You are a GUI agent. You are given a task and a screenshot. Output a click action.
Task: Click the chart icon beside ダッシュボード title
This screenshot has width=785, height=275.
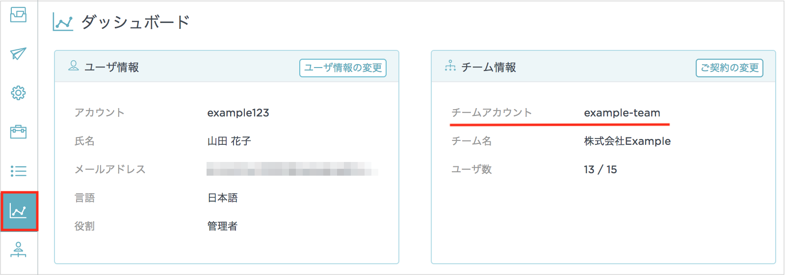tap(63, 23)
